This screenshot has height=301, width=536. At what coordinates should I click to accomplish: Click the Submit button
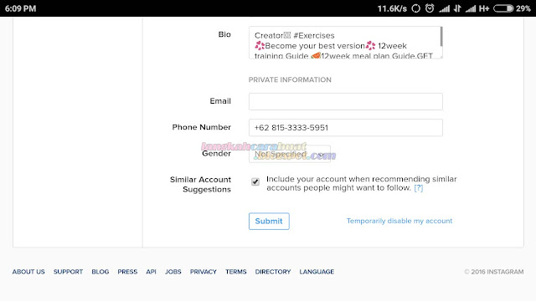click(x=269, y=221)
